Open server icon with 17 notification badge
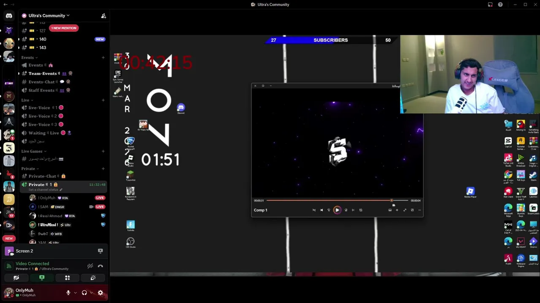 pyautogui.click(x=9, y=213)
